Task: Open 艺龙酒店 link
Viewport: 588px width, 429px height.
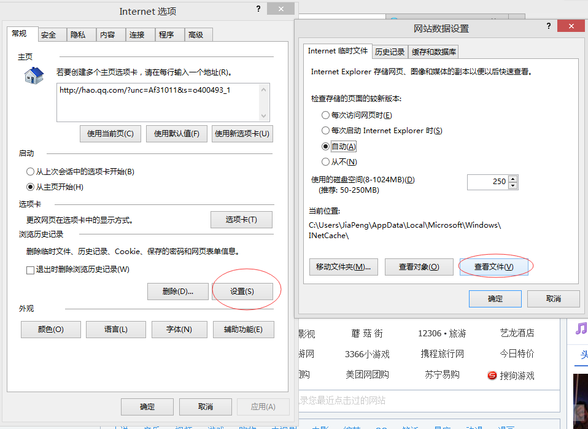Action: [517, 333]
